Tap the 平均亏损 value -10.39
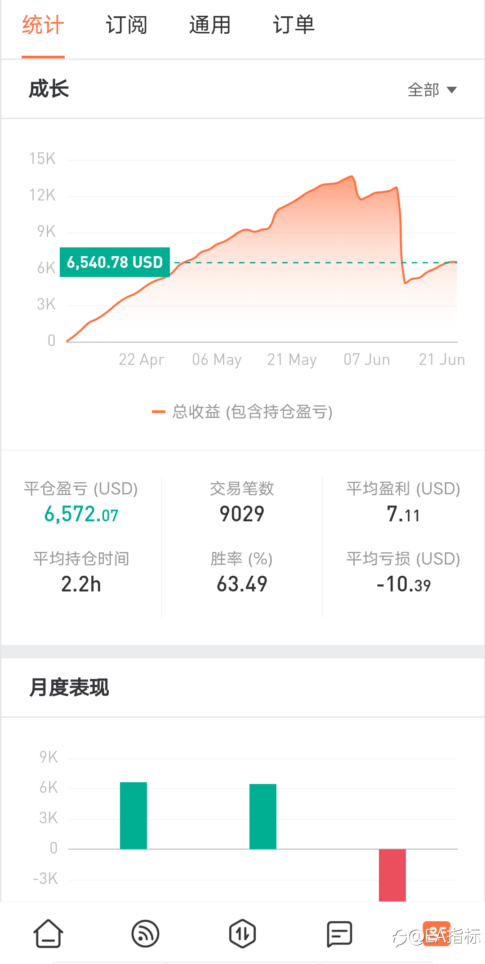Viewport: 485px width, 964px height. click(403, 584)
